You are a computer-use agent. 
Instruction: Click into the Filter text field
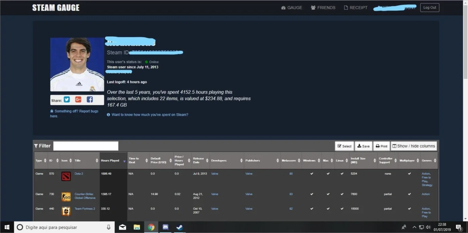coord(86,146)
